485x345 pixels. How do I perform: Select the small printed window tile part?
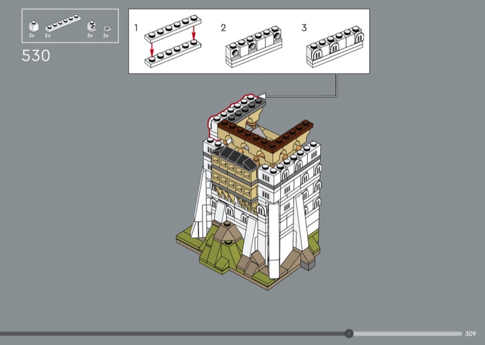tap(106, 28)
